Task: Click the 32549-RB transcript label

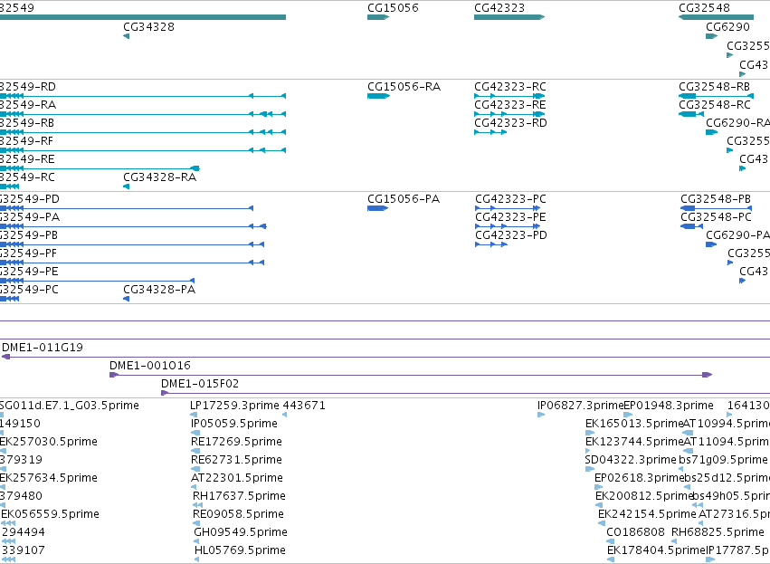Action: tap(27, 123)
